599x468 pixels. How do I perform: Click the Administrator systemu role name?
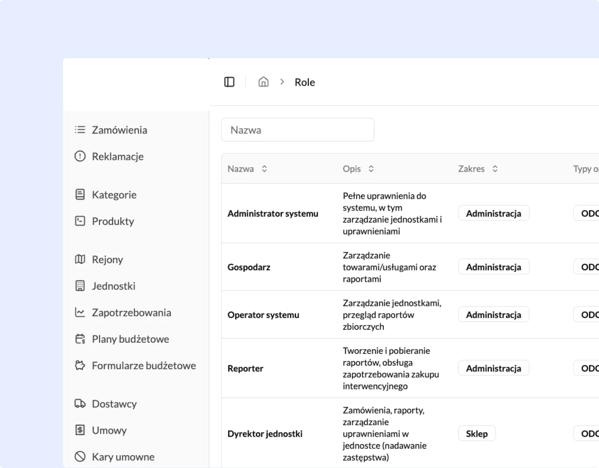pos(273,213)
